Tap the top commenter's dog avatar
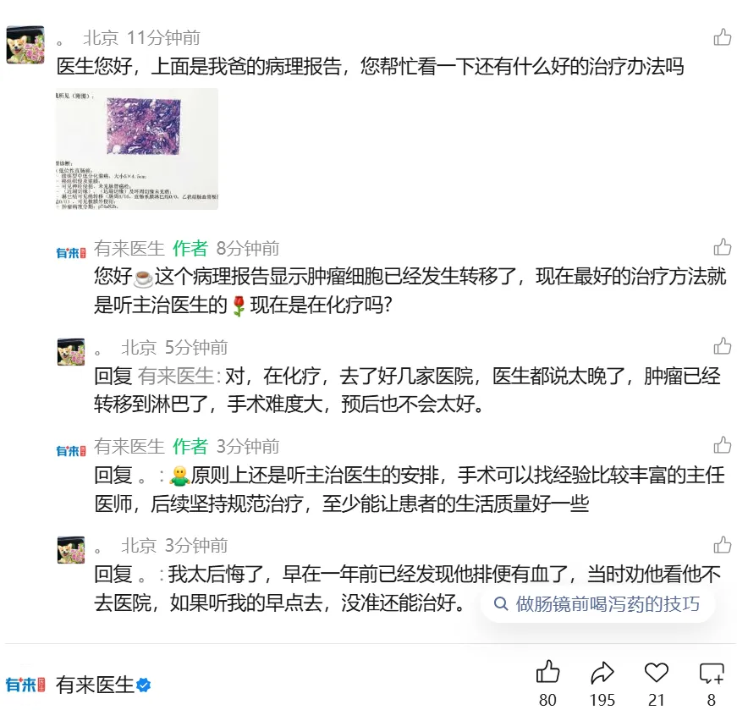Screen dimensions: 737x710 tap(25, 45)
